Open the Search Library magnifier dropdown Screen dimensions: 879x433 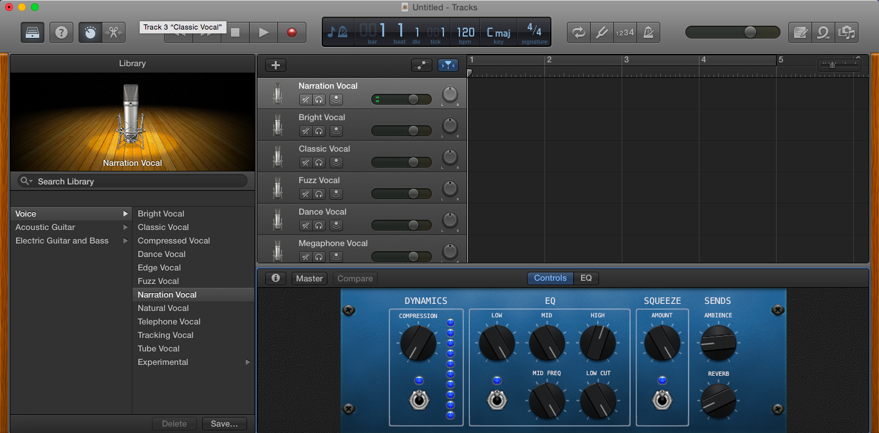point(26,181)
